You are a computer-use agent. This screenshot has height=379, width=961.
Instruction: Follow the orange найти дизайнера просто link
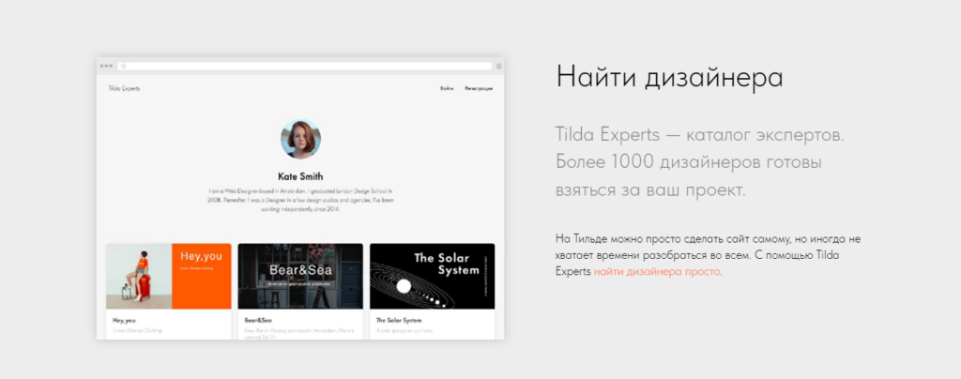pos(656,271)
